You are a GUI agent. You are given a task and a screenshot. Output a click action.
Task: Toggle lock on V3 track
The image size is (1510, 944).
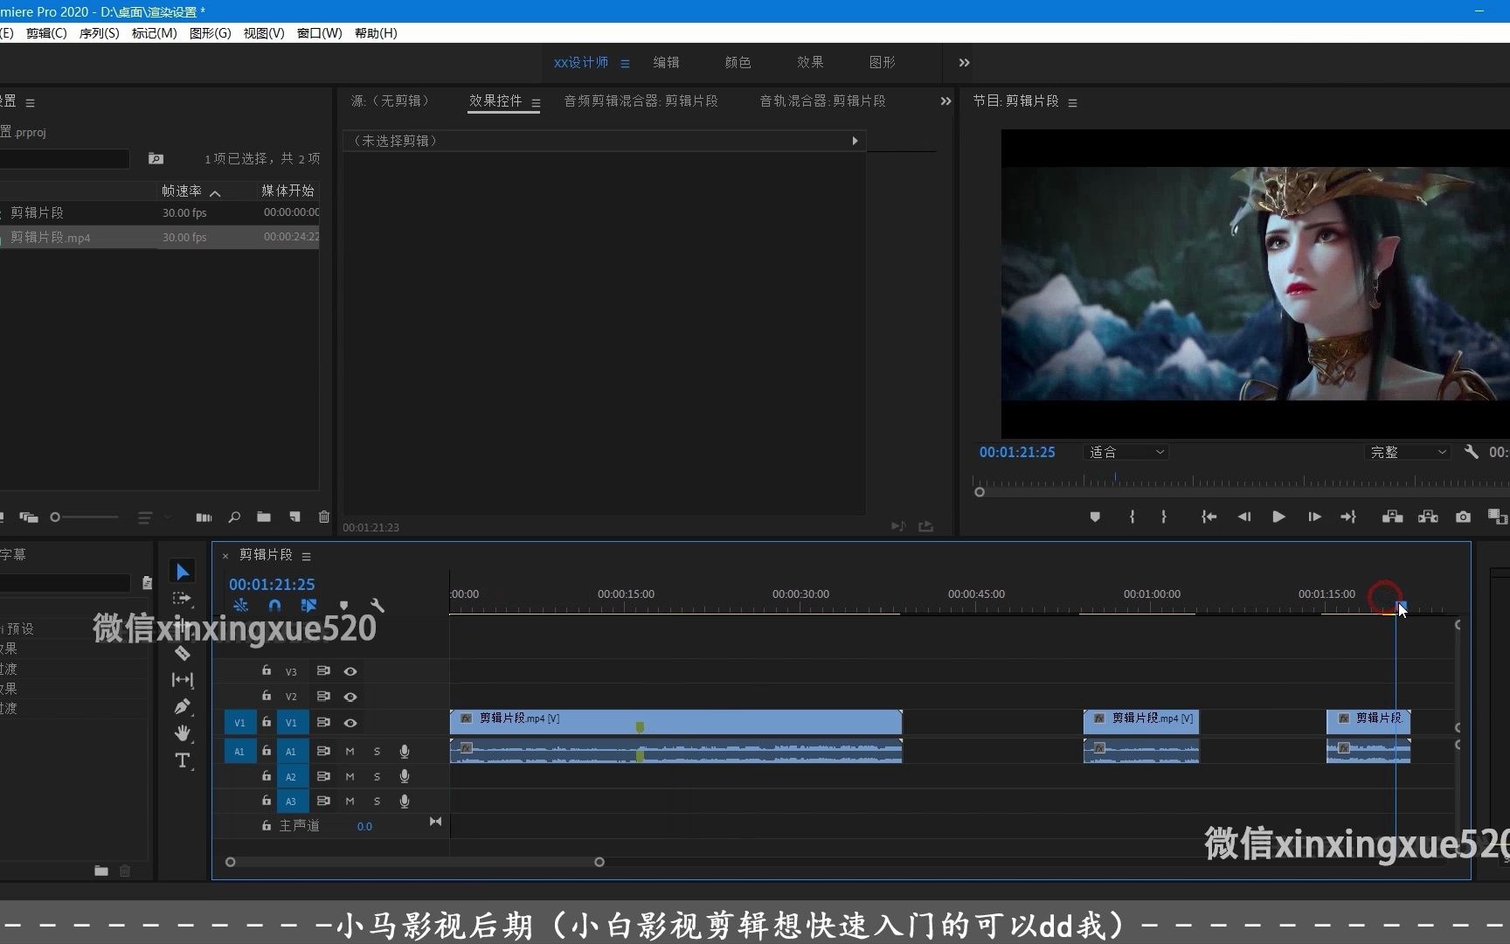coord(267,670)
